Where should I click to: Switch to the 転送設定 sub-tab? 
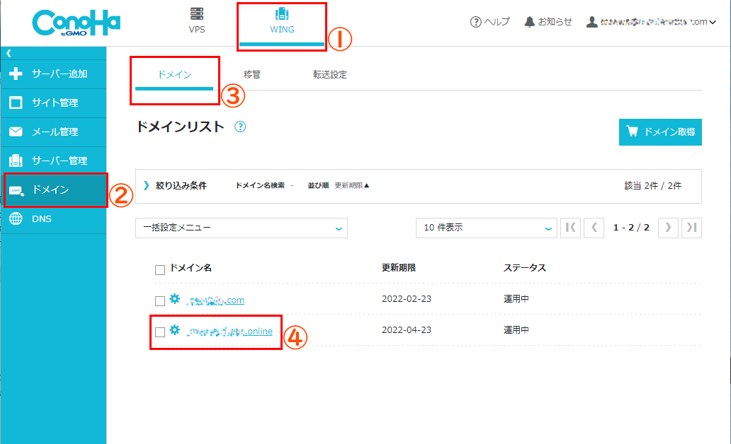click(x=329, y=75)
